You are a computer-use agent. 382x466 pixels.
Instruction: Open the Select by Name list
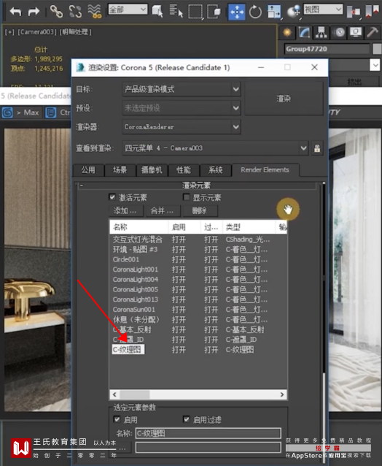tap(176, 12)
